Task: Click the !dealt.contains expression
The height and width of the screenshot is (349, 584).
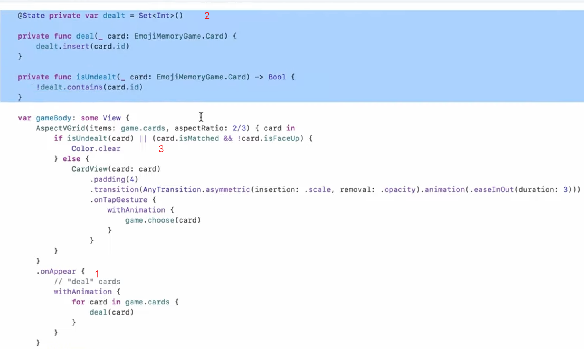Action: coord(69,87)
